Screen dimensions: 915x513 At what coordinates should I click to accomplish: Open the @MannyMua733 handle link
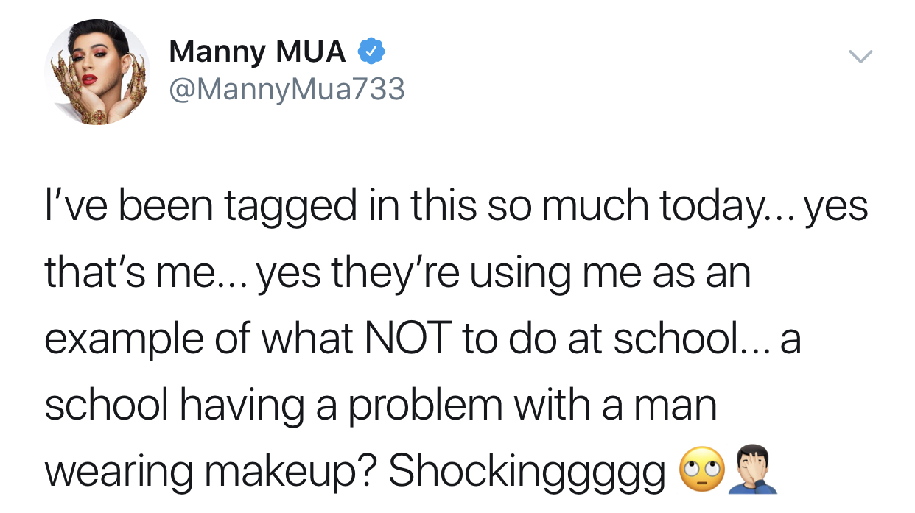pos(287,90)
